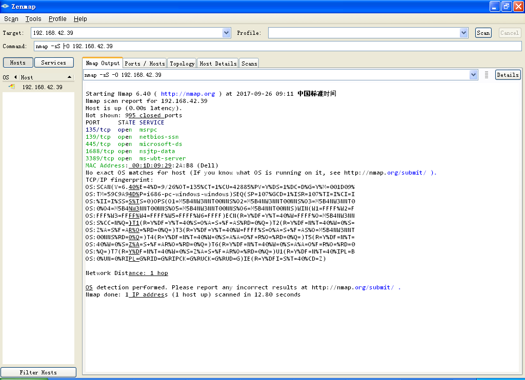
Task: Switch to the Nmap Output tab
Action: 103,63
